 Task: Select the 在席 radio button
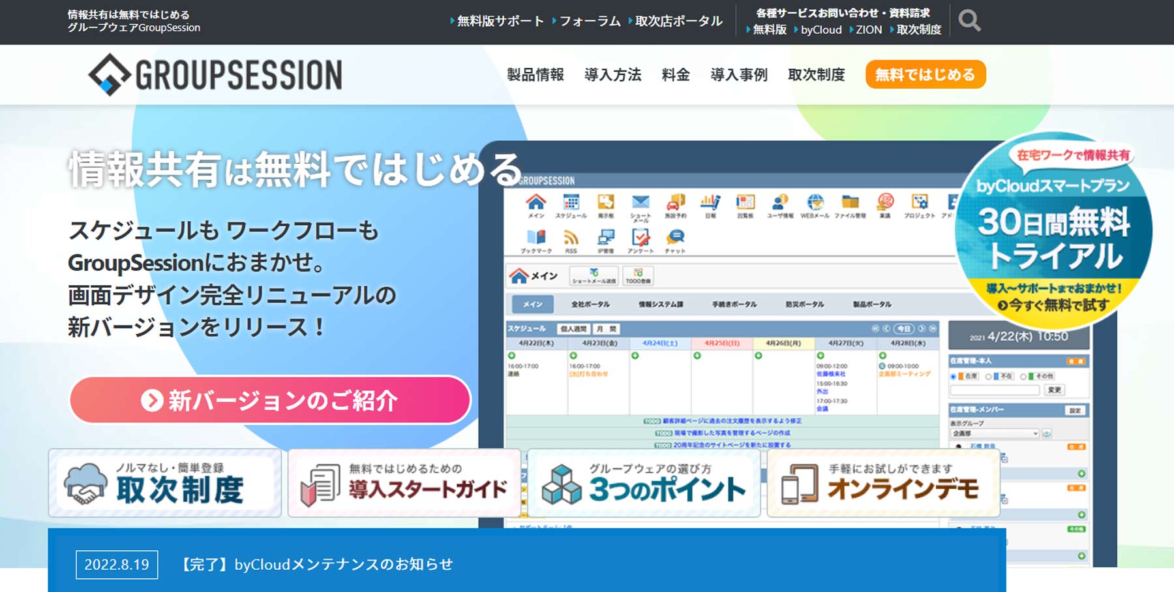(954, 377)
